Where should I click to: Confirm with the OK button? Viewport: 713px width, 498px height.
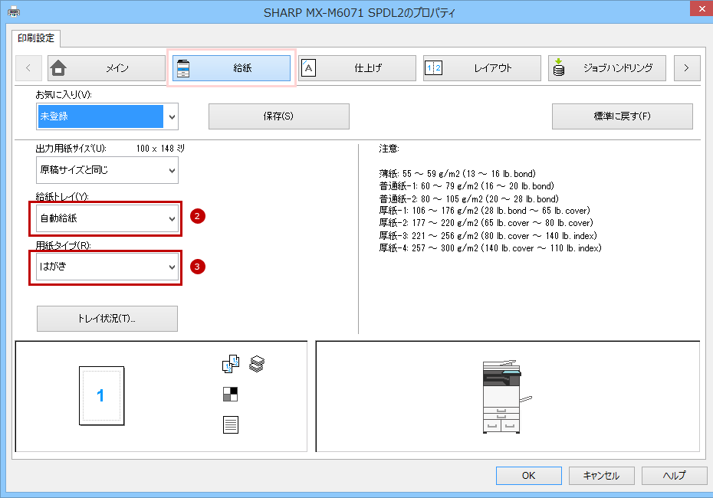[x=528, y=476]
